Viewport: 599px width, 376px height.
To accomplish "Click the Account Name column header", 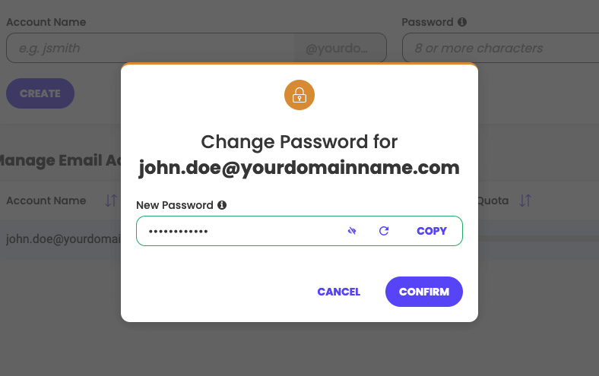I will point(46,201).
